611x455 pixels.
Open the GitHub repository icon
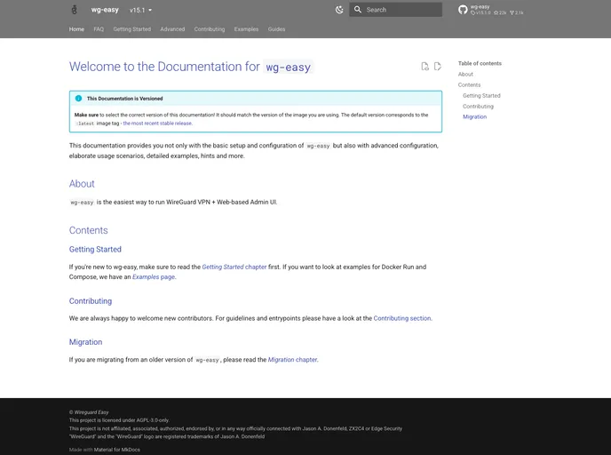(x=463, y=10)
